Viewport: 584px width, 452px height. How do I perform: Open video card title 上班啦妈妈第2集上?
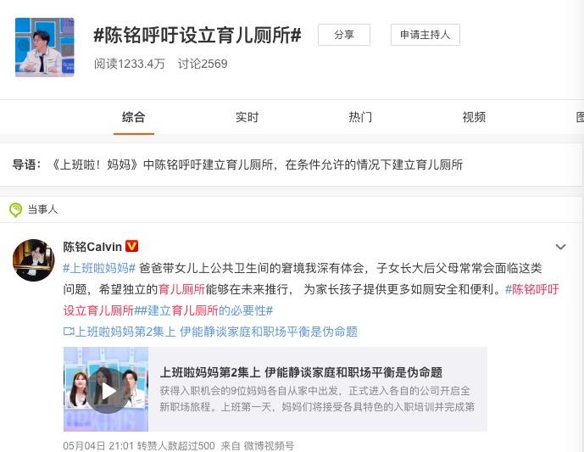301,372
